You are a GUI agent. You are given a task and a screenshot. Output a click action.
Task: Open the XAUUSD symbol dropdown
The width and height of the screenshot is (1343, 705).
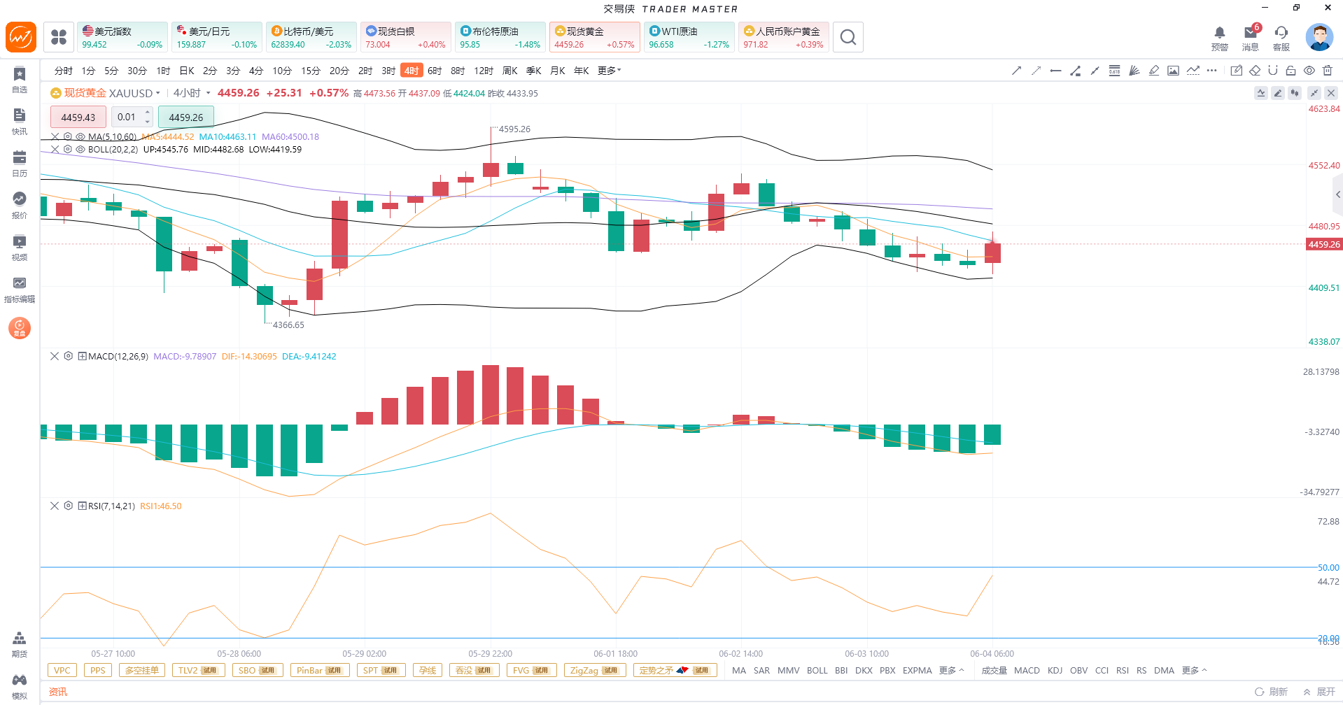coord(158,93)
